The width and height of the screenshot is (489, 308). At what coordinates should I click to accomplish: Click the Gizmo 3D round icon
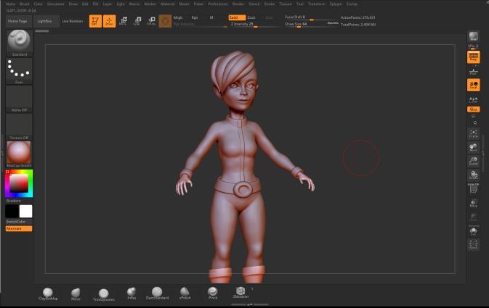pyautogui.click(x=165, y=21)
